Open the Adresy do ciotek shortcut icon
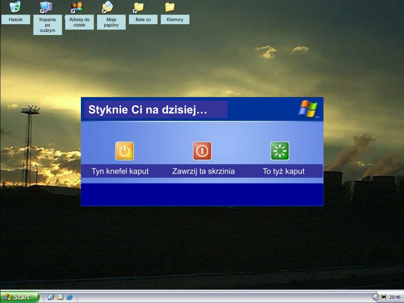The image size is (404, 303). point(77,7)
